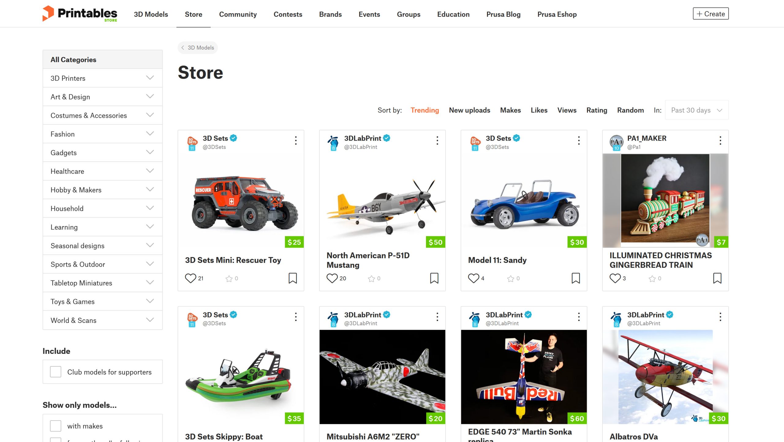Sort models by New uploads
Image resolution: width=784 pixels, height=442 pixels.
pos(469,110)
